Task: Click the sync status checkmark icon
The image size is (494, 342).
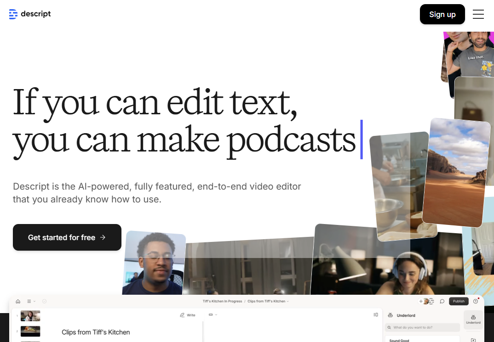Action: coord(45,302)
